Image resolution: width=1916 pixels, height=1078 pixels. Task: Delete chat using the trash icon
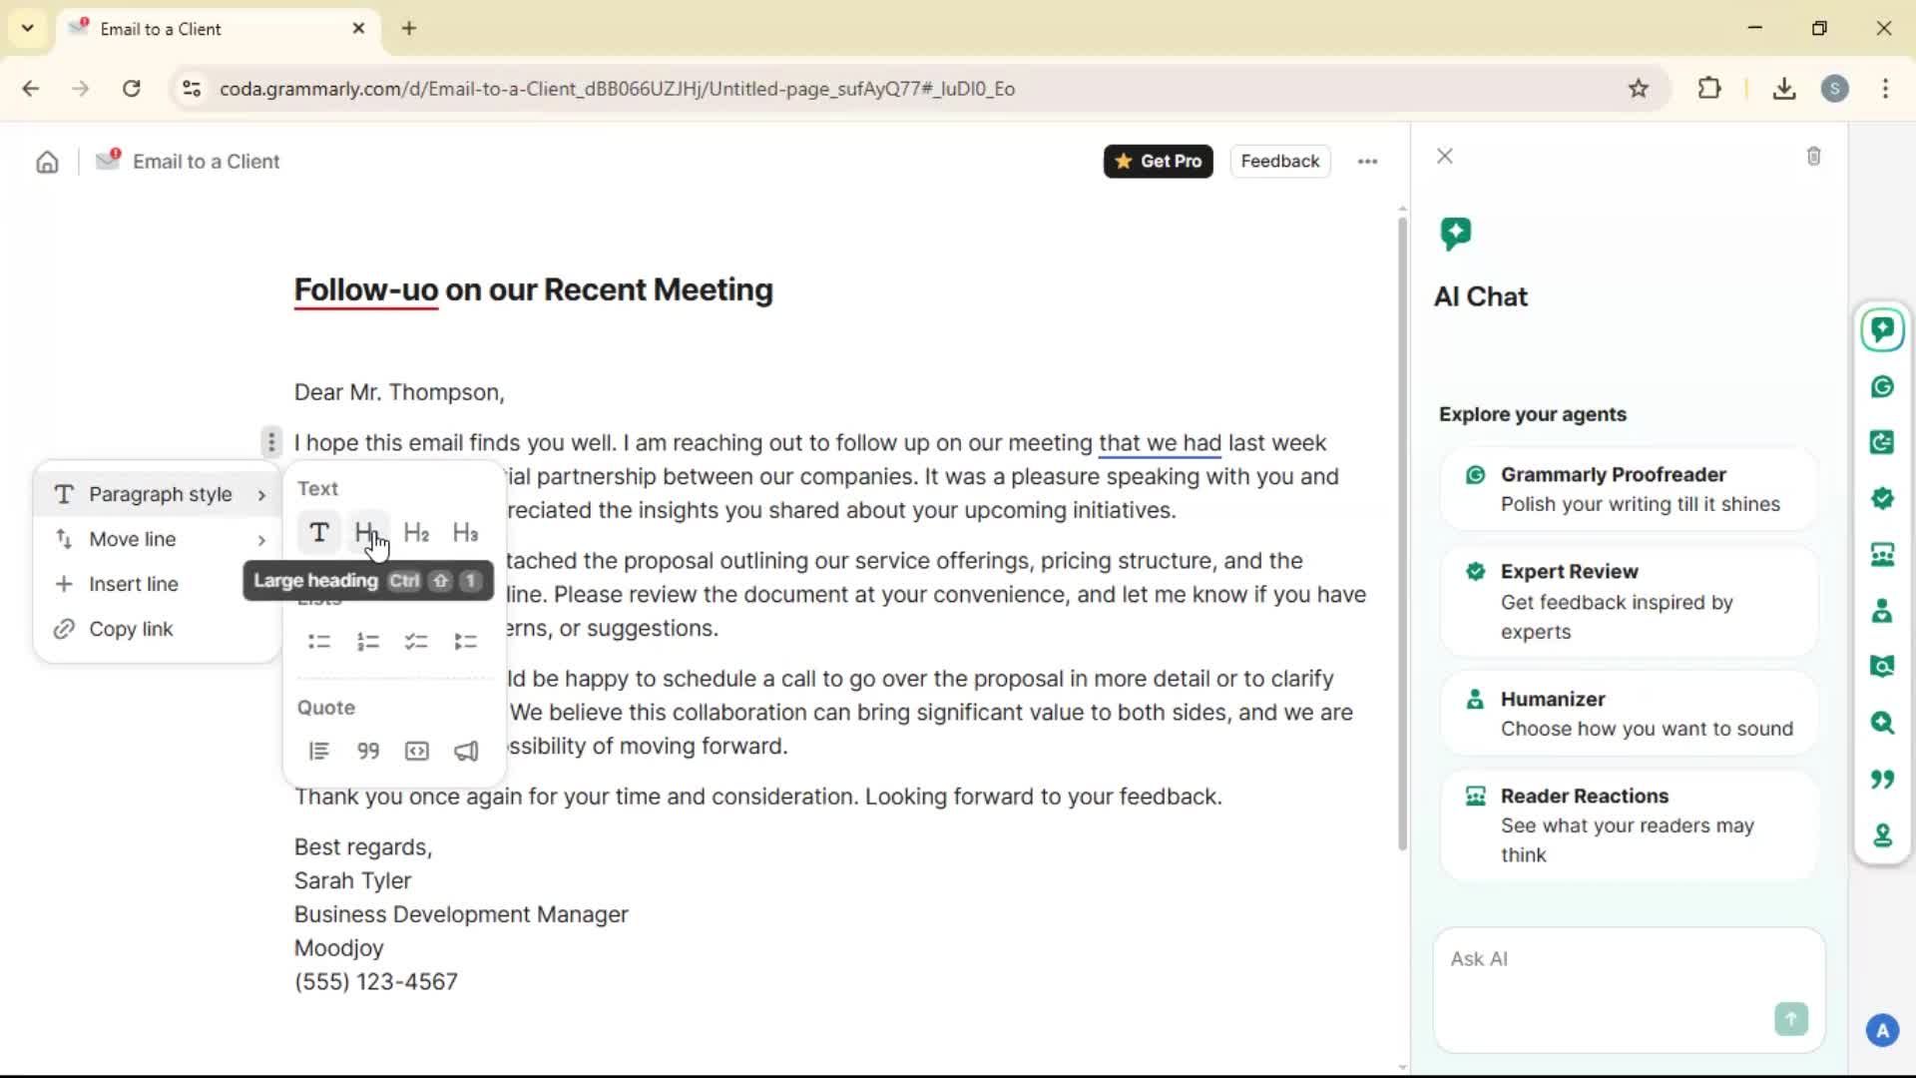pyautogui.click(x=1813, y=157)
